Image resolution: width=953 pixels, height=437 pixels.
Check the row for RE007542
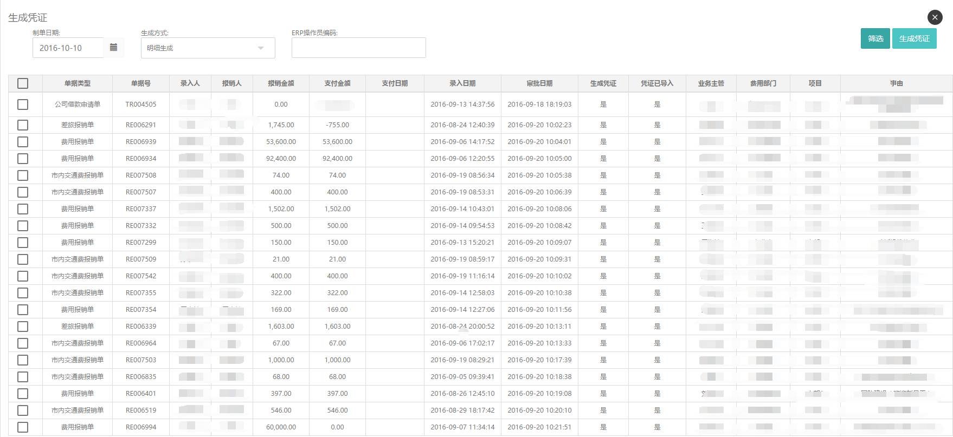(x=23, y=276)
